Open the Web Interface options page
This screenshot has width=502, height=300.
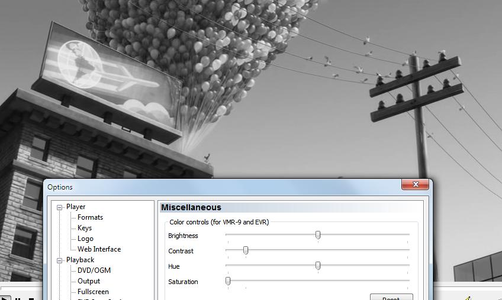tap(99, 249)
